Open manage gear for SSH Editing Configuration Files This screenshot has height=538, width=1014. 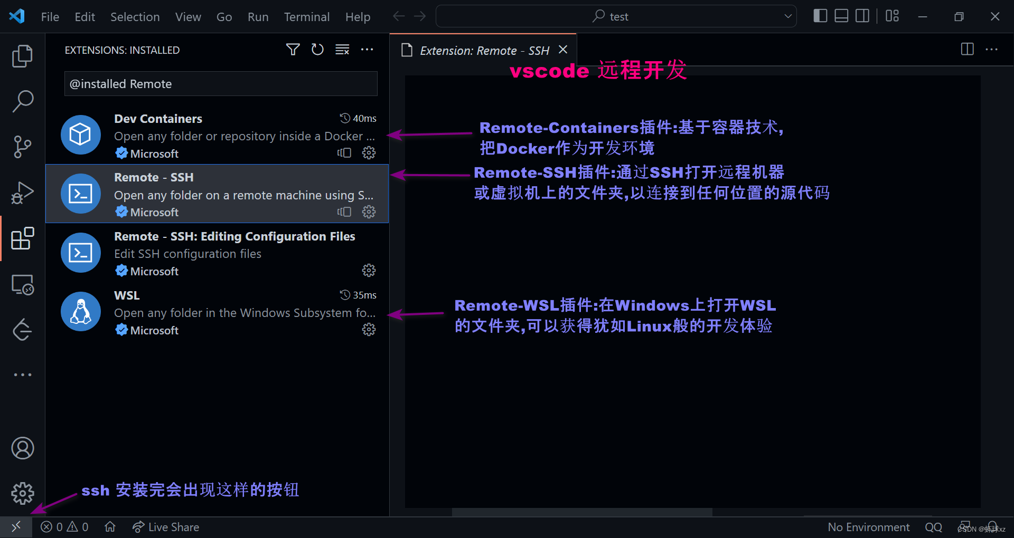tap(369, 271)
